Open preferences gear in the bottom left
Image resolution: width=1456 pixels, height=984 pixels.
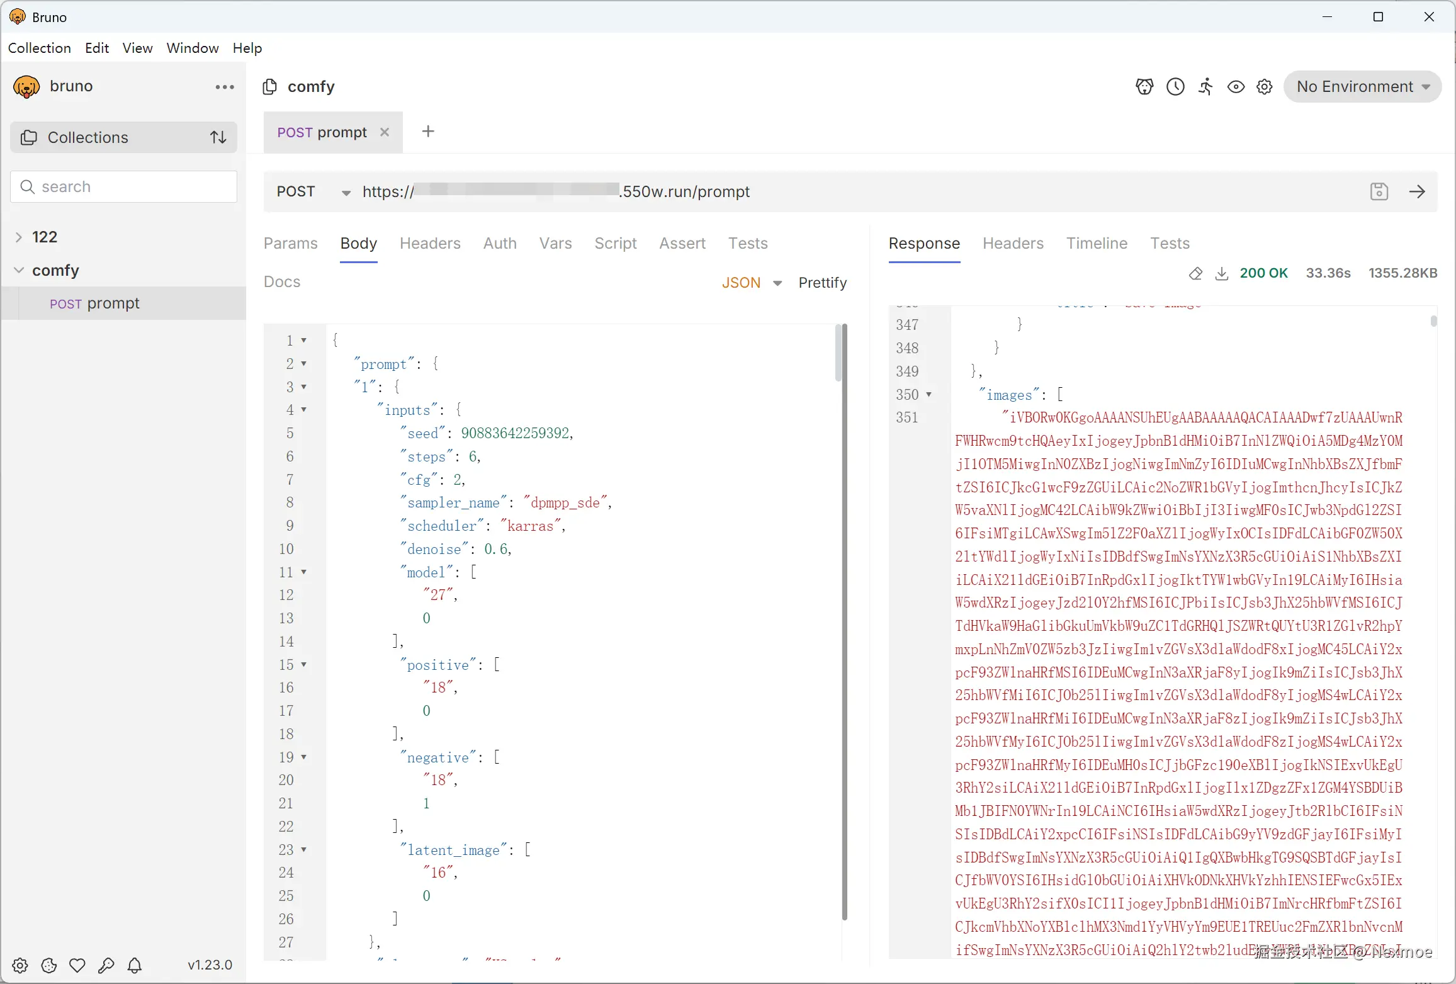(x=20, y=965)
